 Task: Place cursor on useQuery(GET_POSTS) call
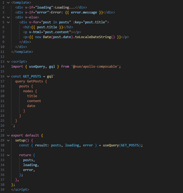pyautogui.click(x=122, y=145)
